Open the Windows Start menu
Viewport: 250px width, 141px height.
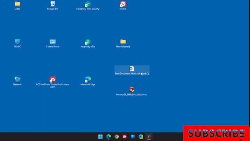click(100, 137)
